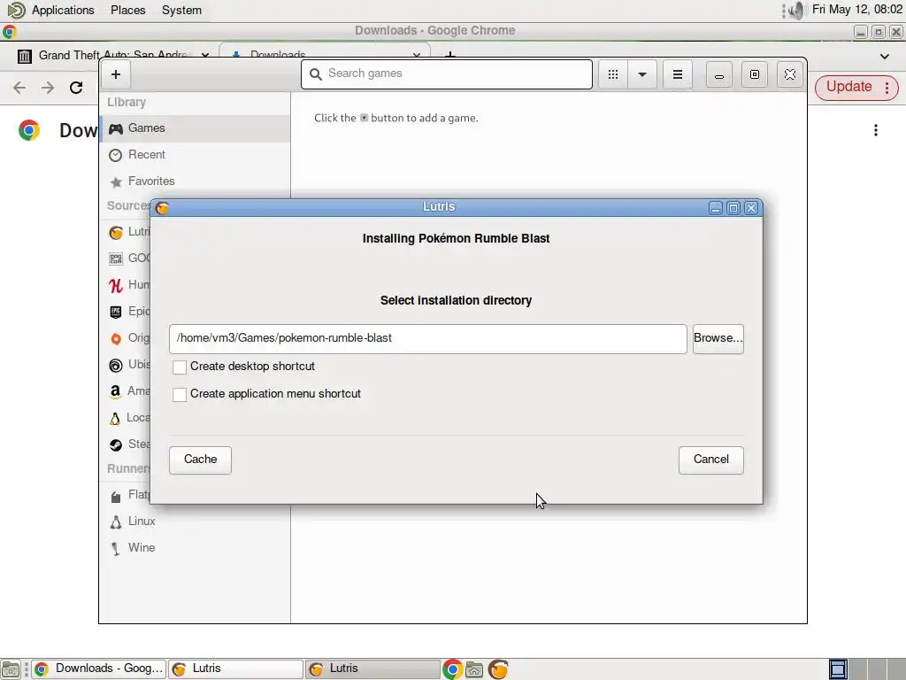Select the Humble Bundle source icon
Screen dimensions: 906x680
click(116, 285)
